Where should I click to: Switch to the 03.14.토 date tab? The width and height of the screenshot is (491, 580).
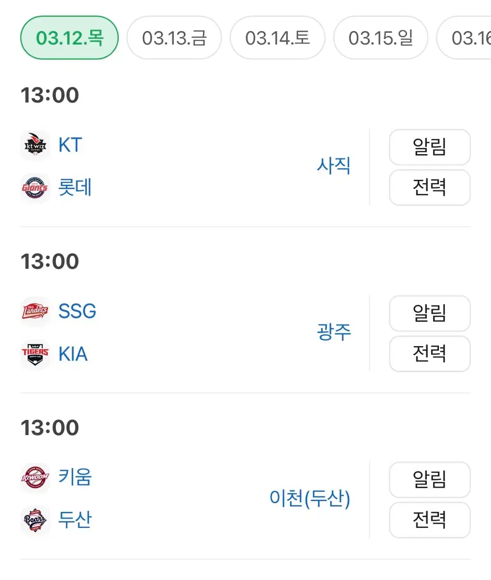[278, 38]
